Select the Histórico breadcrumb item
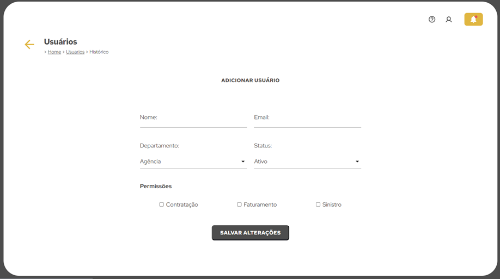500x279 pixels. (x=99, y=52)
